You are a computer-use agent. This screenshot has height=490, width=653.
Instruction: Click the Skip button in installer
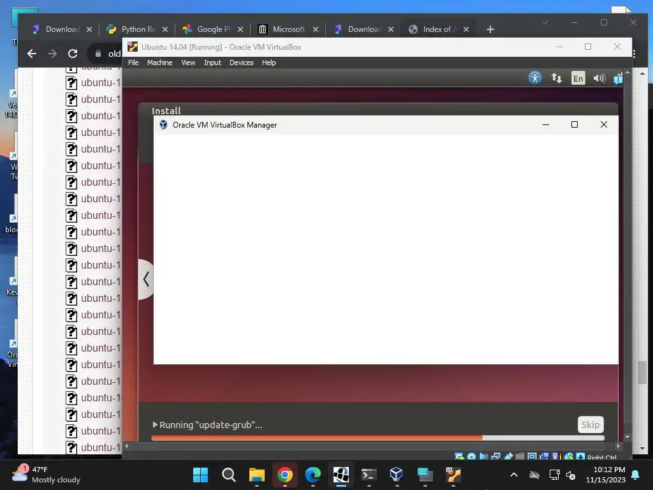point(590,424)
